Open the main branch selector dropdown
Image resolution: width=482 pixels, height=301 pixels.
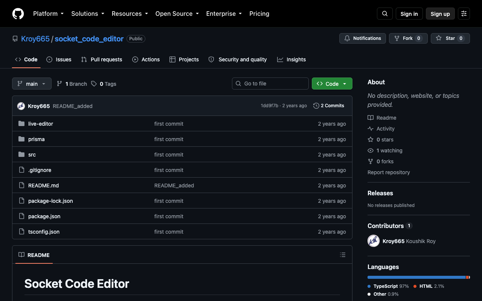tap(32, 84)
